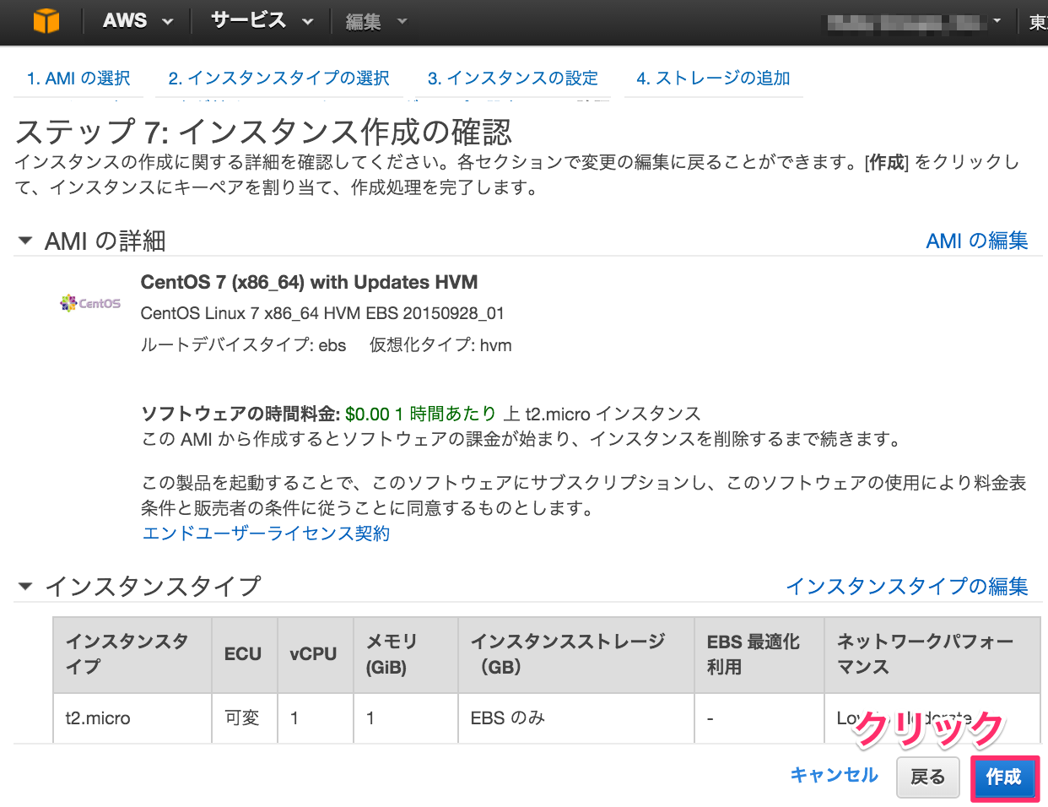The width and height of the screenshot is (1048, 807).
Task: Go to step 1. AMI の選択 tab
Action: (x=78, y=79)
